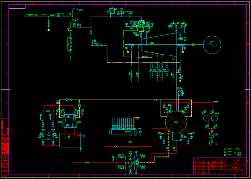Click the right of the two cooler circles

tap(215, 118)
